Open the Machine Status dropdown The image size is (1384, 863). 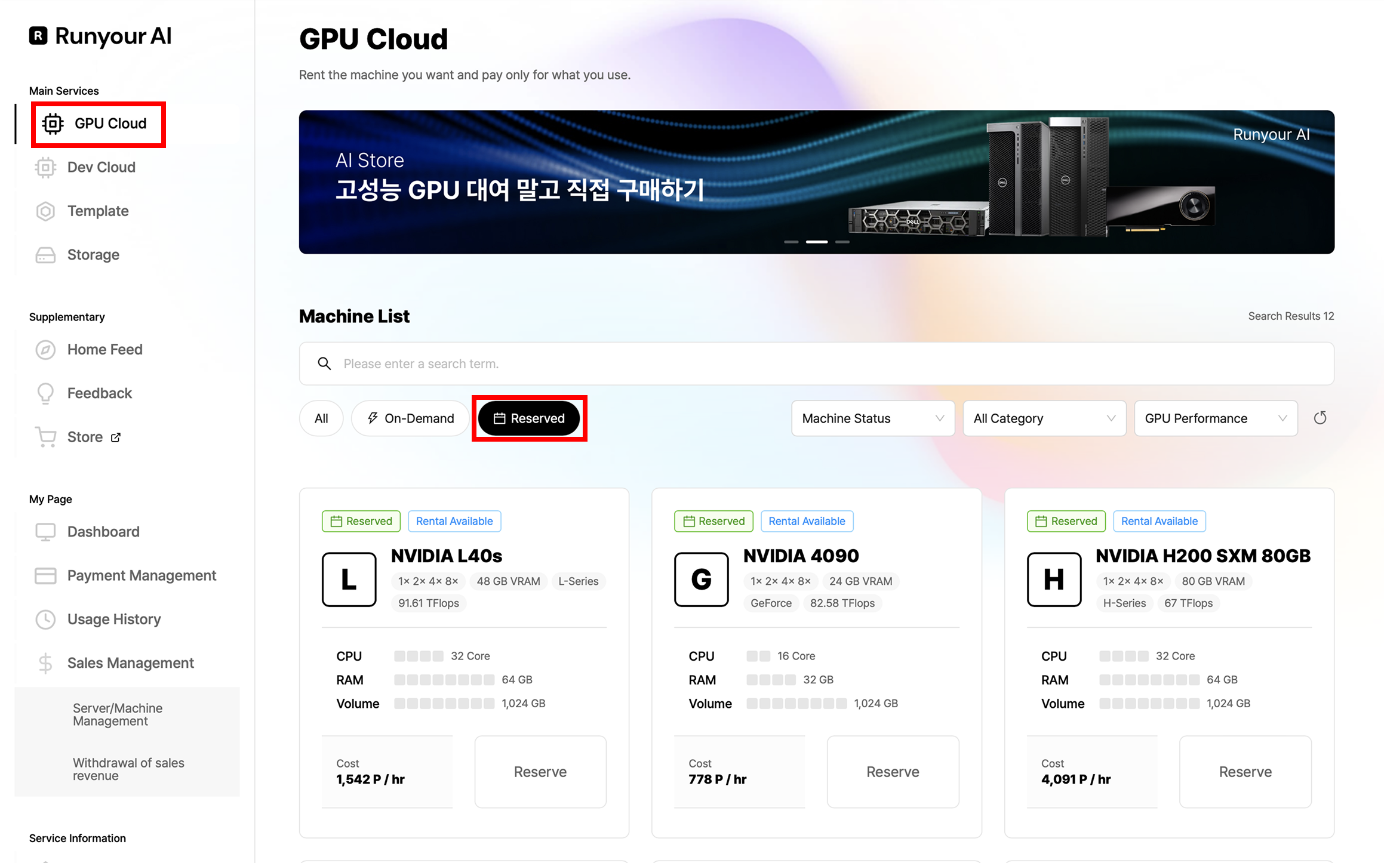[872, 418]
